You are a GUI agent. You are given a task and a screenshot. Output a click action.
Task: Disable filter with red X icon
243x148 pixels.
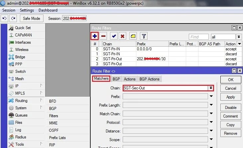click(x=122, y=36)
